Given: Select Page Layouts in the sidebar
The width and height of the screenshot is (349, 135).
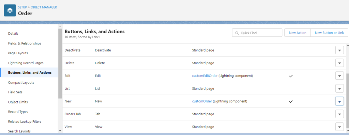Looking at the screenshot, I should click(18, 53).
